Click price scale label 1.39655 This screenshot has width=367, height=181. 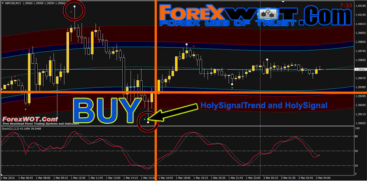pos(361,60)
